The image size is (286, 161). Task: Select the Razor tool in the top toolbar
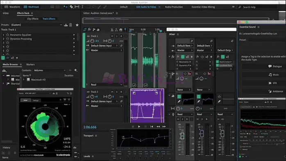point(71,7)
